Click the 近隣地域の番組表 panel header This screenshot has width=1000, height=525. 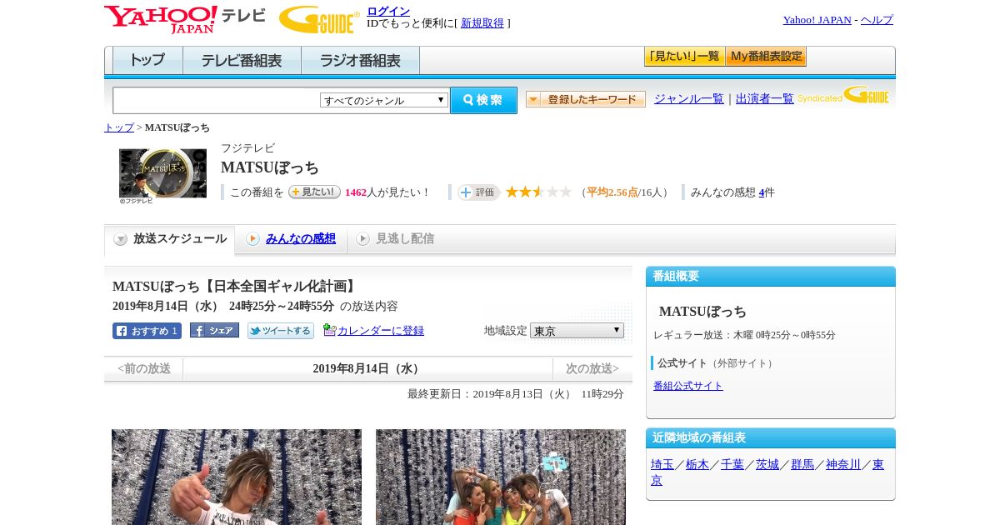coord(771,438)
